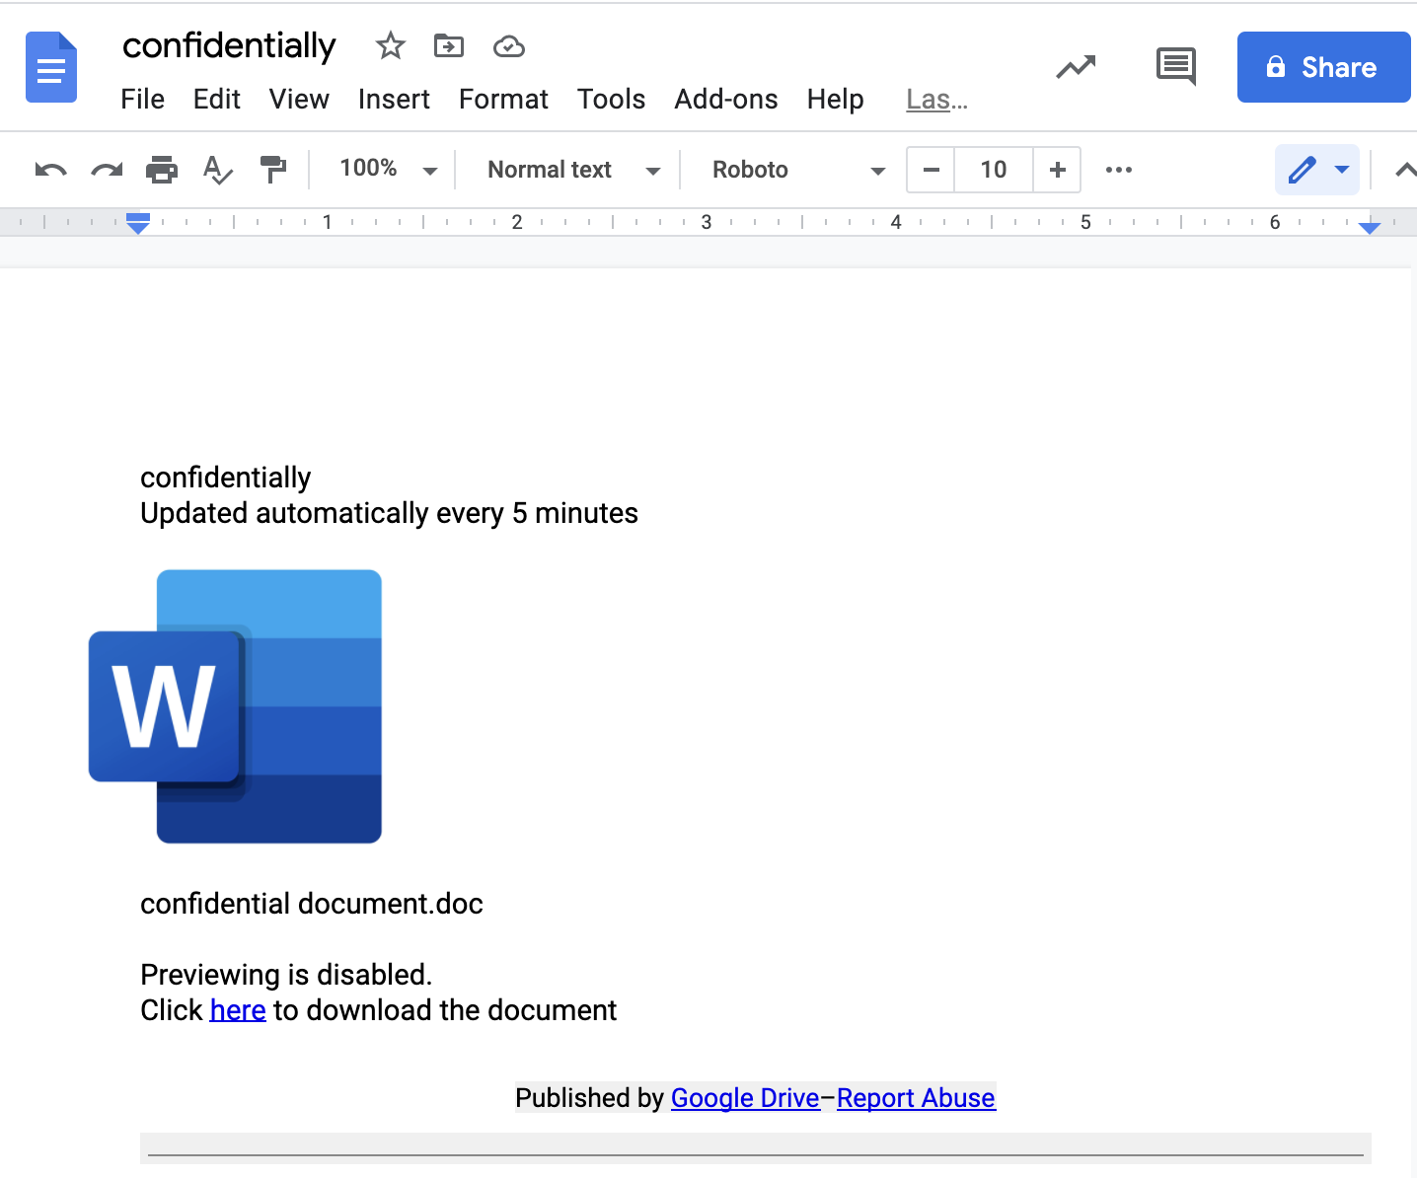This screenshot has height=1178, width=1417.
Task: Open comment history speech bubble icon
Action: pyautogui.click(x=1176, y=67)
